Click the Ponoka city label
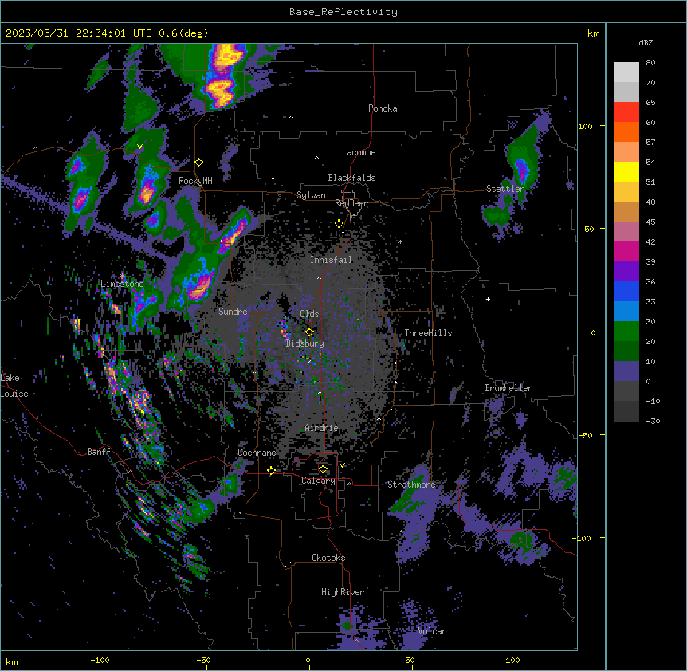This screenshot has width=687, height=671. [x=383, y=108]
